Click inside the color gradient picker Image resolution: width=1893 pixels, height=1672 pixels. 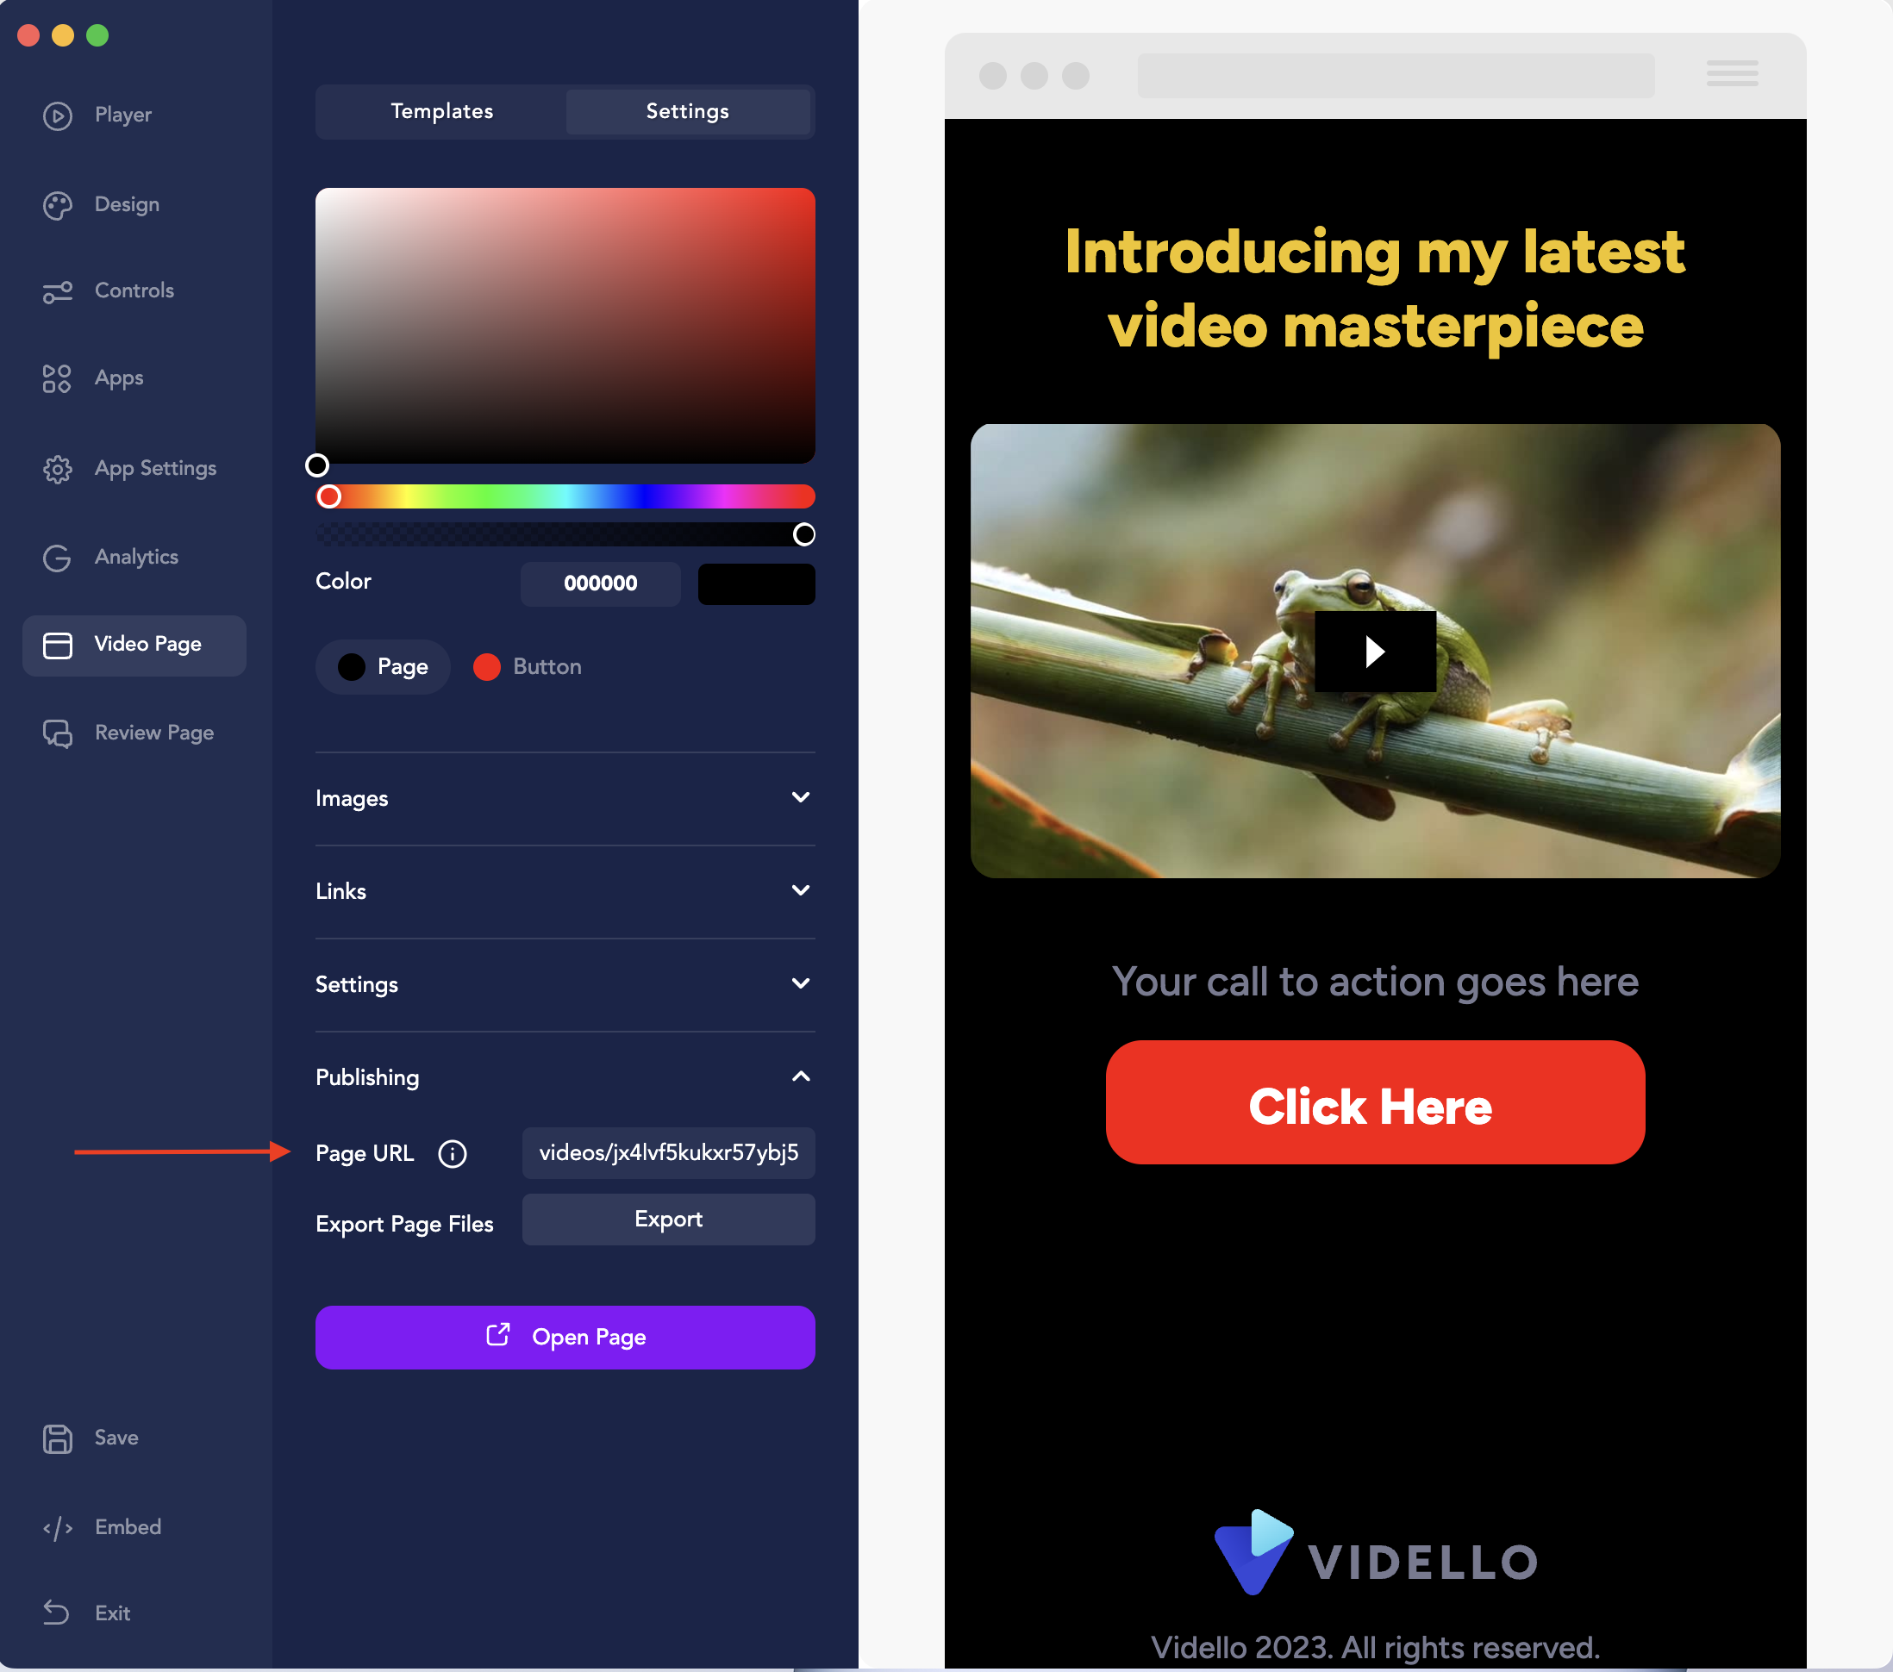tap(565, 326)
